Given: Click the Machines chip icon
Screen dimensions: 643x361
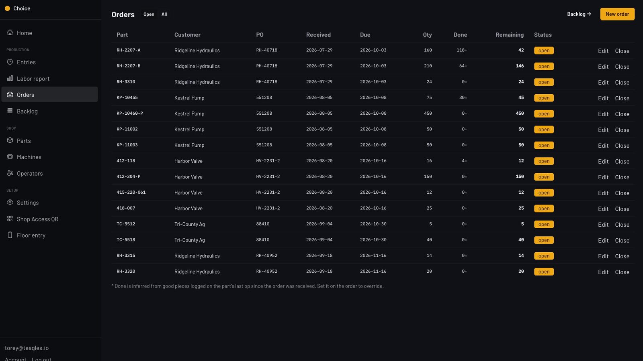Looking at the screenshot, I should click(10, 156).
